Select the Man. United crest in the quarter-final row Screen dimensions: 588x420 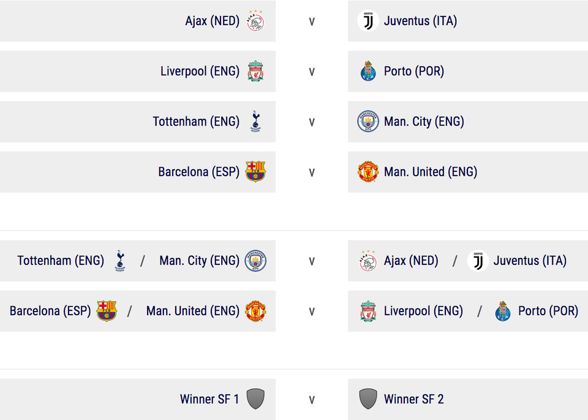pyautogui.click(x=368, y=172)
